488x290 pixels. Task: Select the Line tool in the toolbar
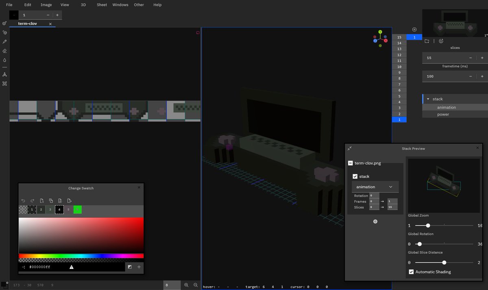coord(4,67)
